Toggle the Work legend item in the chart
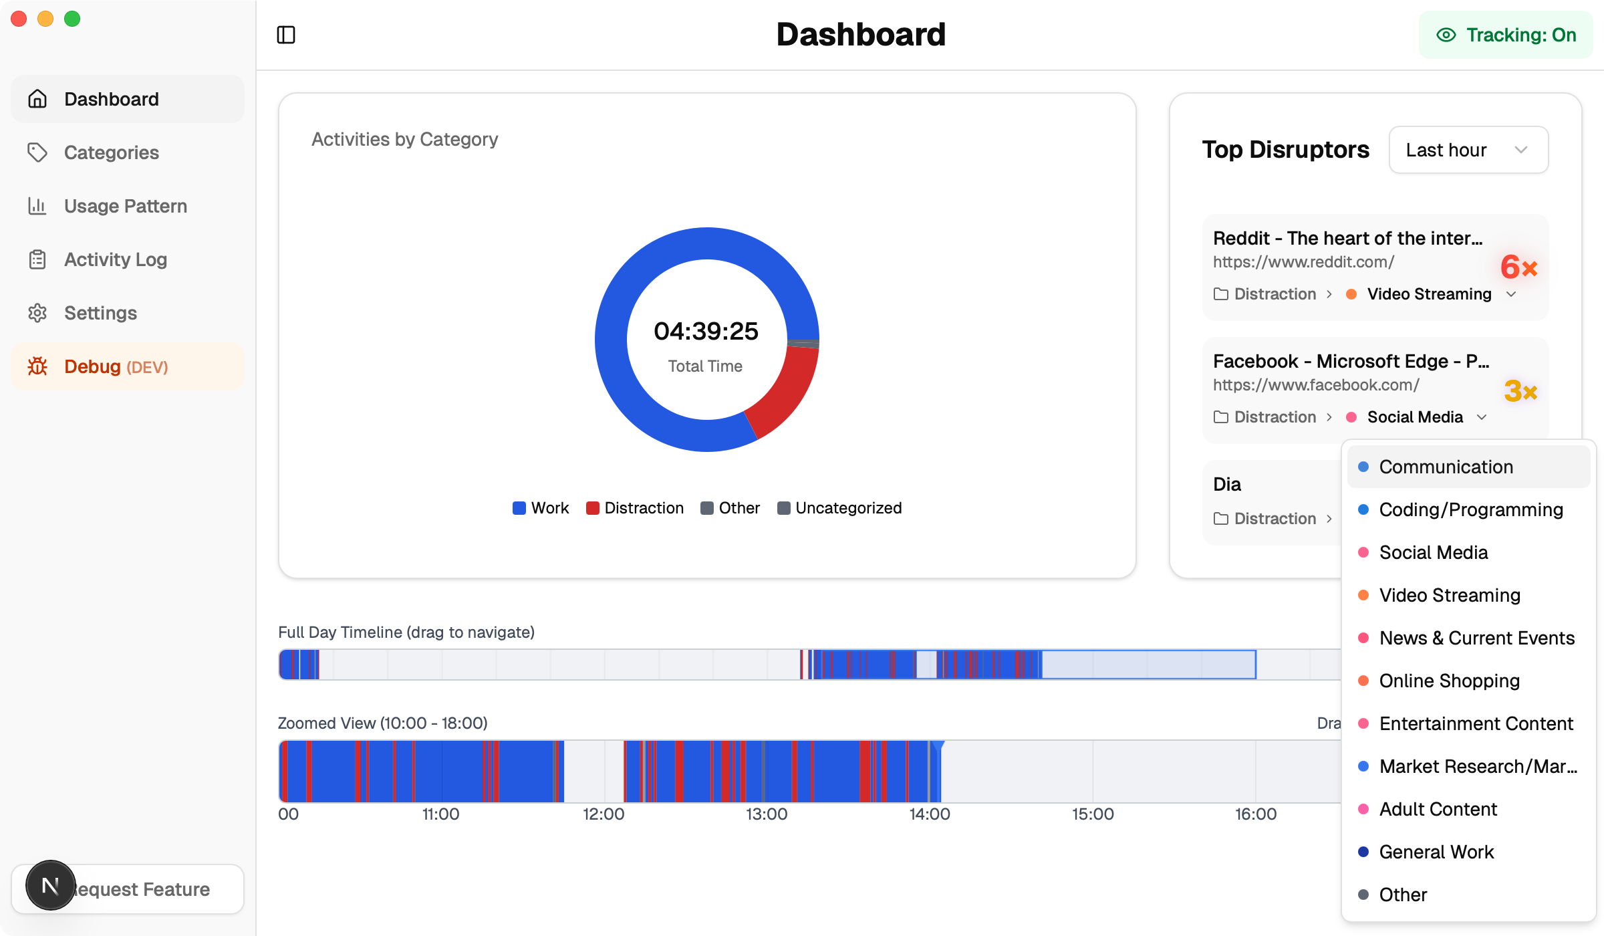This screenshot has height=936, width=1604. [x=541, y=508]
